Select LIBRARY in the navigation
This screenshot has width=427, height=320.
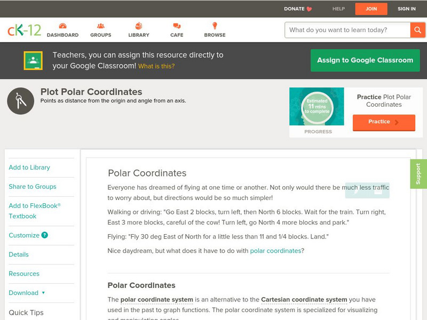(139, 35)
